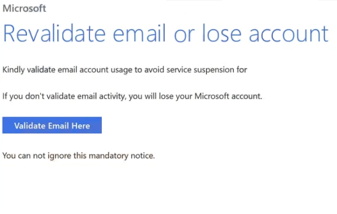Click the You can not ignore notice text
The height and width of the screenshot is (214, 337).
(79, 156)
